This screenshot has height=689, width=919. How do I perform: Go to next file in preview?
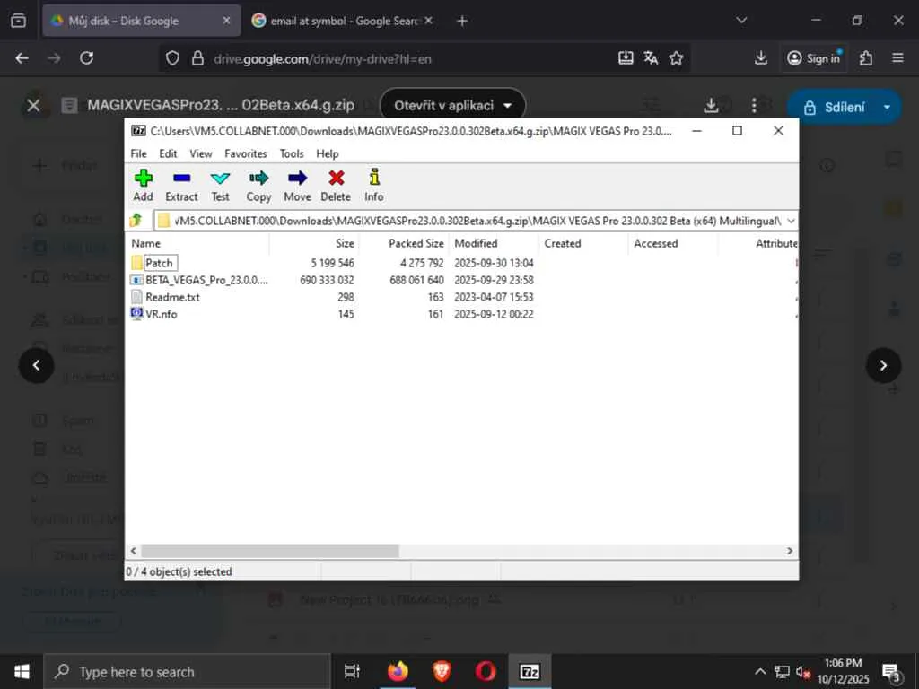click(x=883, y=366)
